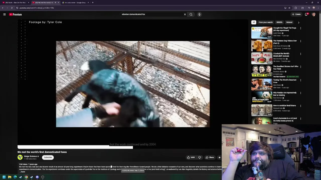Select the Wildlife filter chip

tap(279, 22)
